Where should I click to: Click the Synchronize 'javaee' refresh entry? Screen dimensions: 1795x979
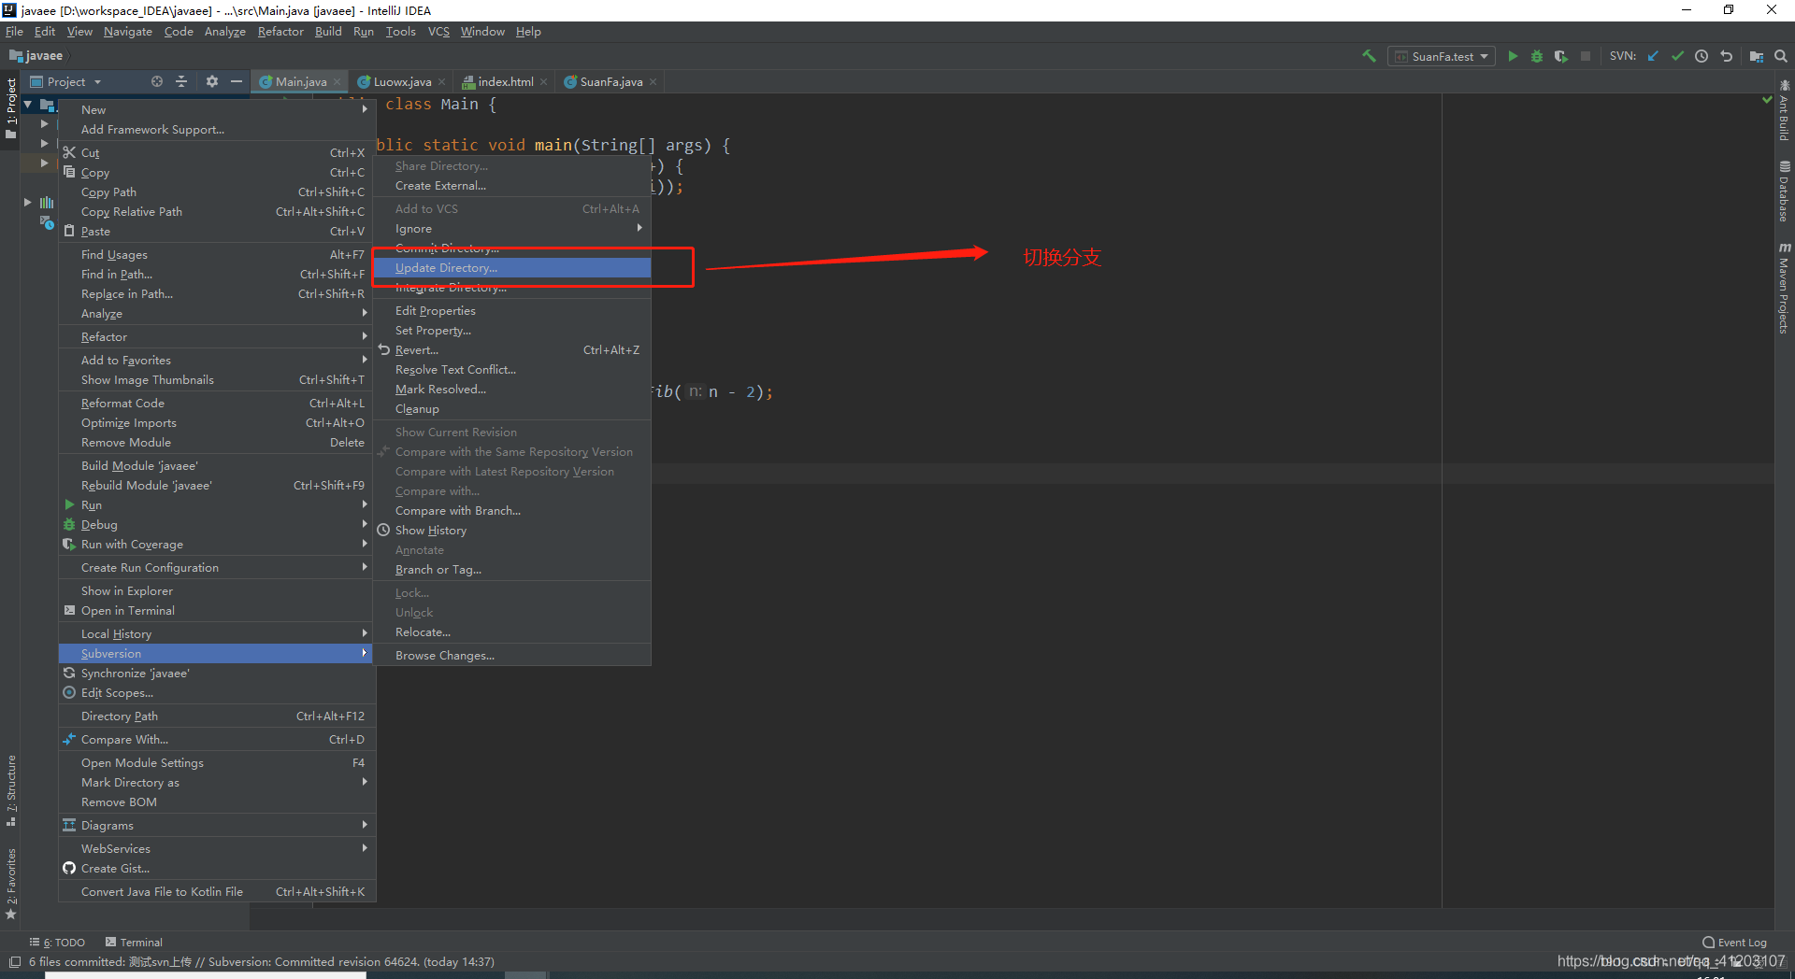tap(217, 673)
